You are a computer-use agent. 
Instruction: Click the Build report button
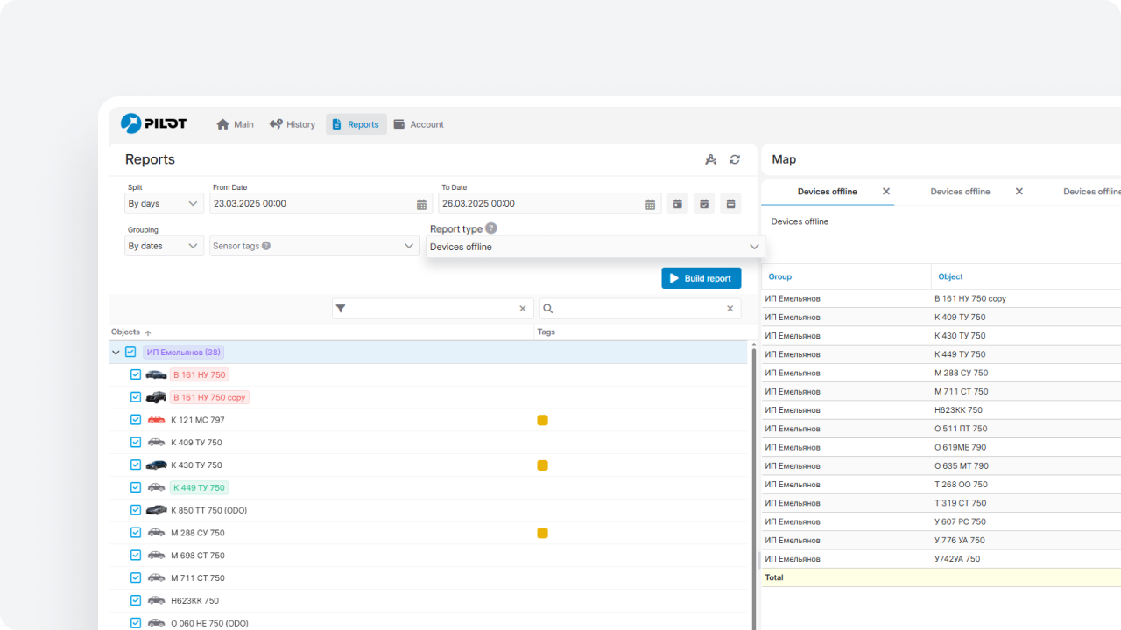701,278
